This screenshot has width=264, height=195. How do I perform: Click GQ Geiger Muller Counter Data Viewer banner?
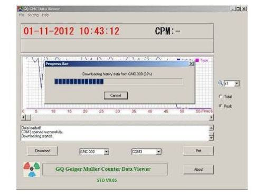click(105, 169)
